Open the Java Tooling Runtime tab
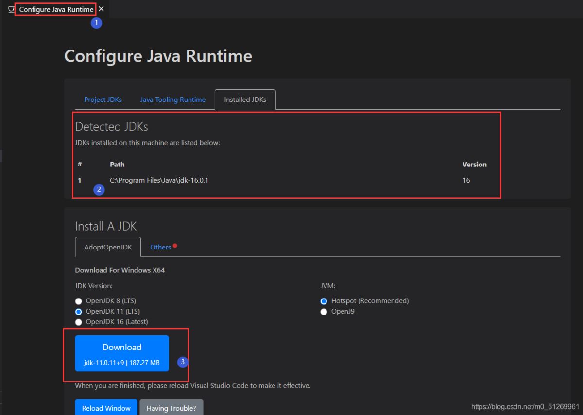Viewport: 583px width, 415px height. [x=173, y=100]
